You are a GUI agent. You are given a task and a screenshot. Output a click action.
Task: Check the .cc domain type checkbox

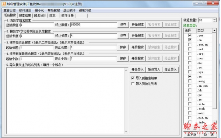point(190,68)
